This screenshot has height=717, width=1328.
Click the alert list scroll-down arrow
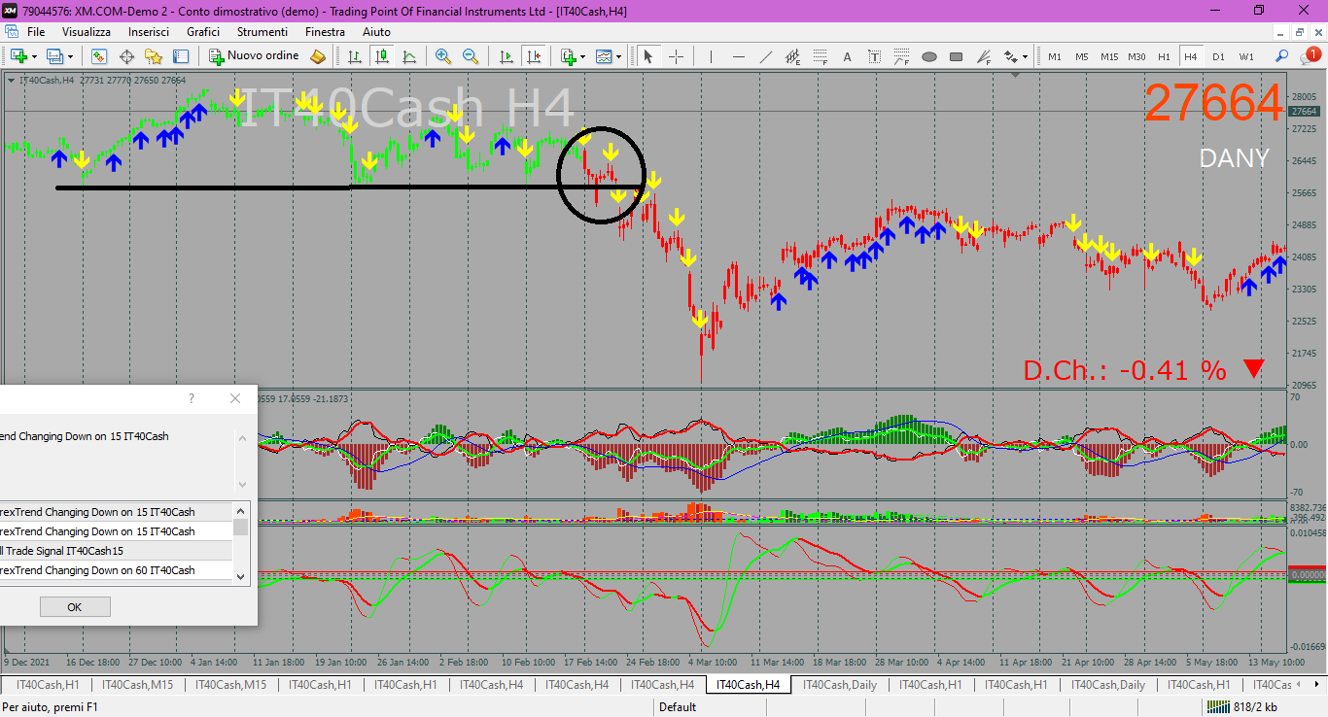point(240,575)
